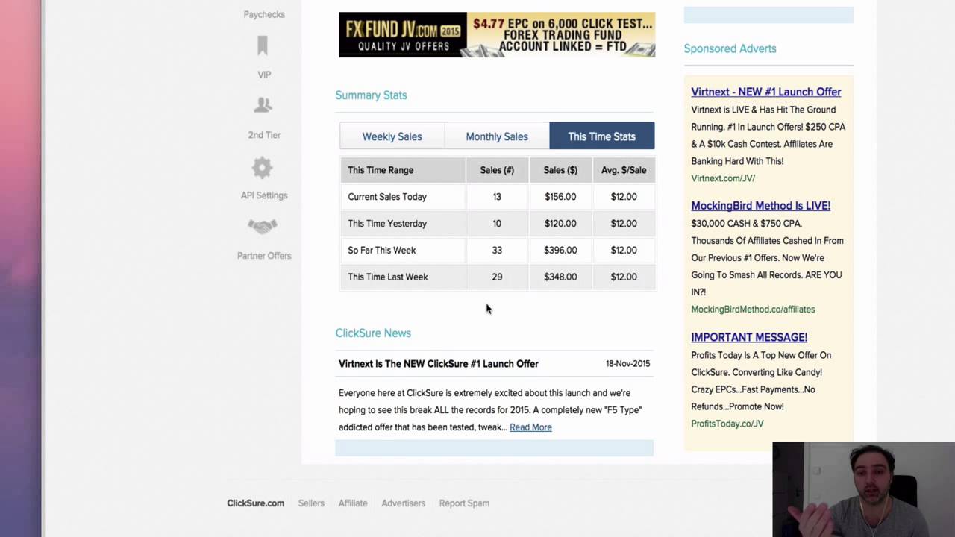Select the Current Sales Today row label
Image resolution: width=955 pixels, height=537 pixels.
(387, 197)
